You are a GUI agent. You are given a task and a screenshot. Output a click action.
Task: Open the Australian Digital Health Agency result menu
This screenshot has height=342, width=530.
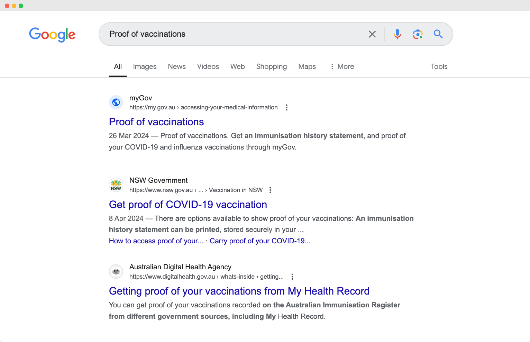(x=292, y=277)
